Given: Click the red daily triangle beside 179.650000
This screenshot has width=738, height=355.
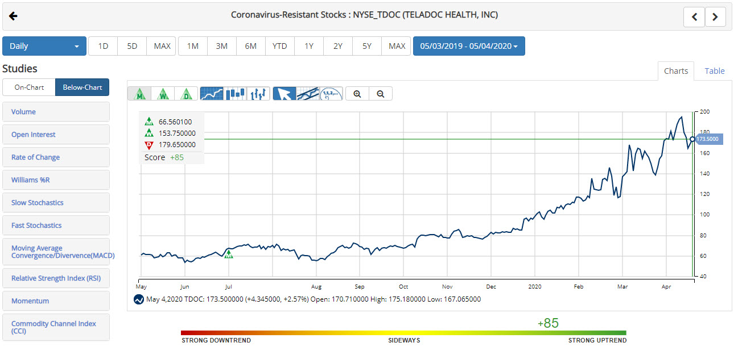Looking at the screenshot, I should [149, 144].
